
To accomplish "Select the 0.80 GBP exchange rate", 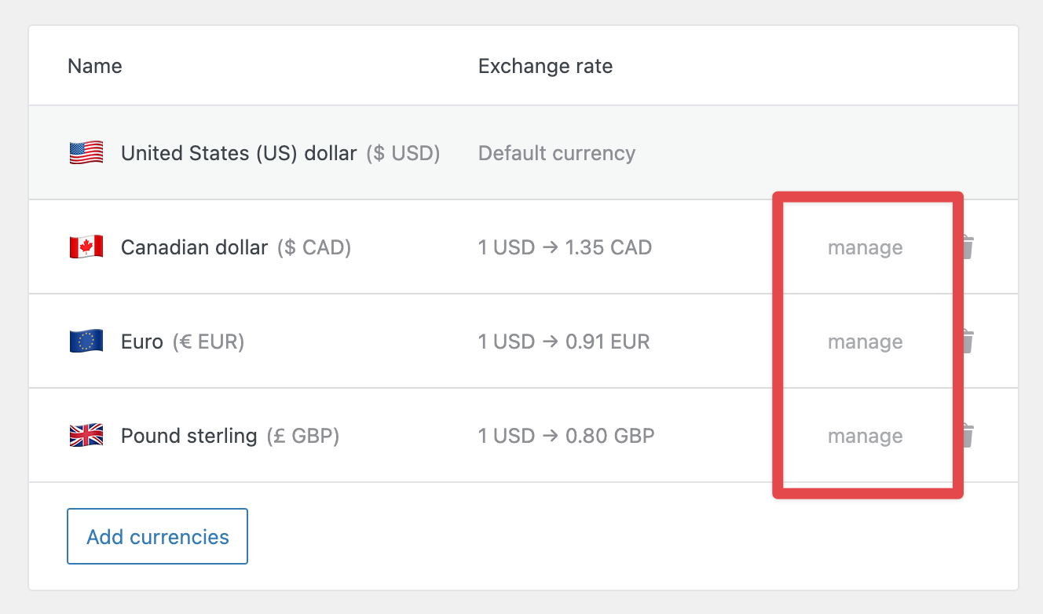I will click(x=565, y=436).
